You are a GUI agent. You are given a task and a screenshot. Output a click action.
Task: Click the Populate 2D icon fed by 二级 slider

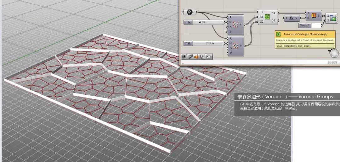pos(235,46)
